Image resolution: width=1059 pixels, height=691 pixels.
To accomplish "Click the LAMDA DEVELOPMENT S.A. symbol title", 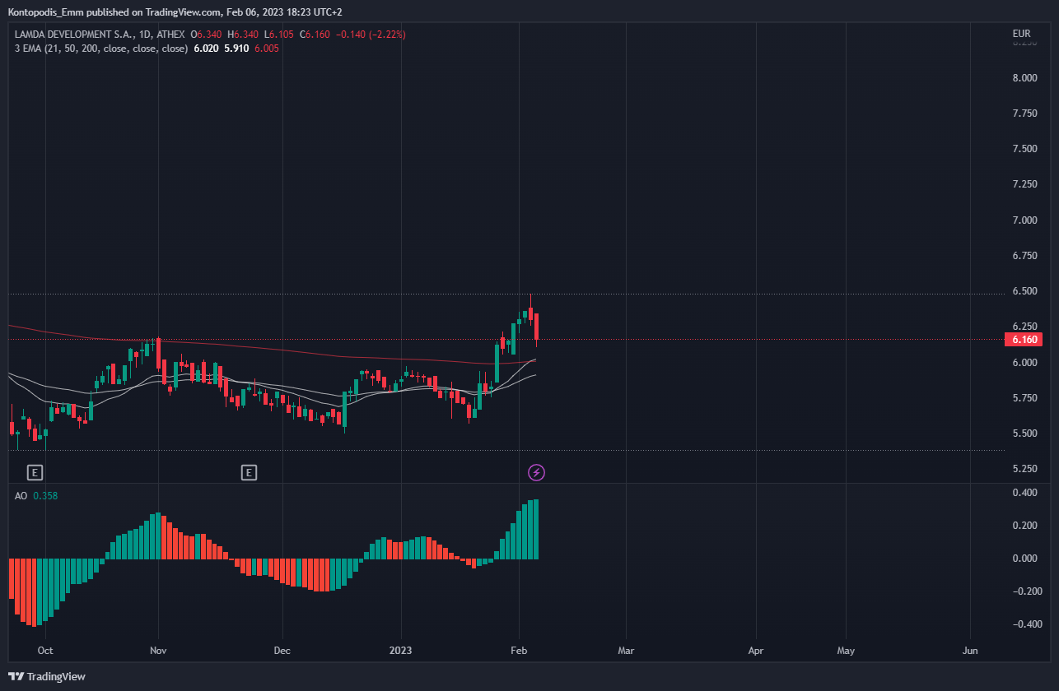I will click(x=75, y=35).
